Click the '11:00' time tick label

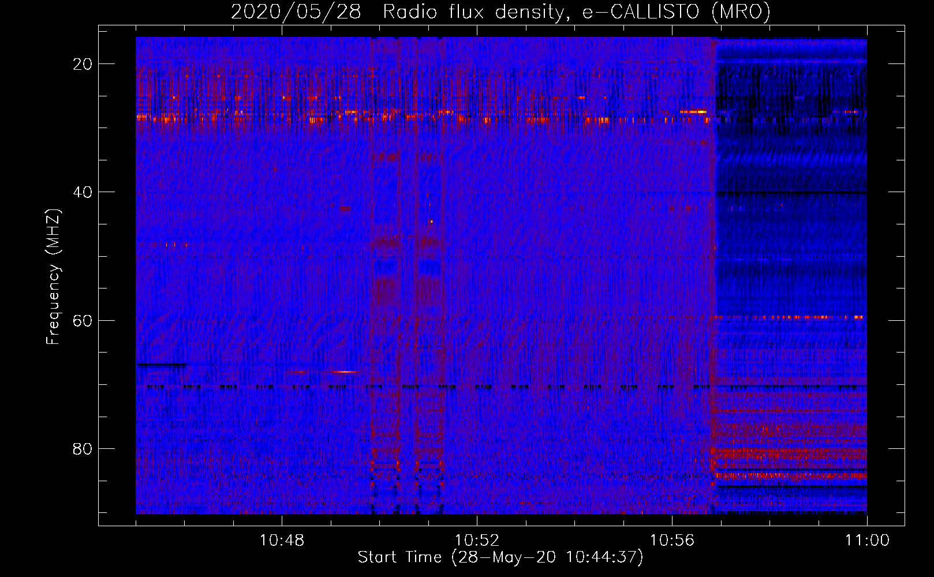click(x=867, y=541)
